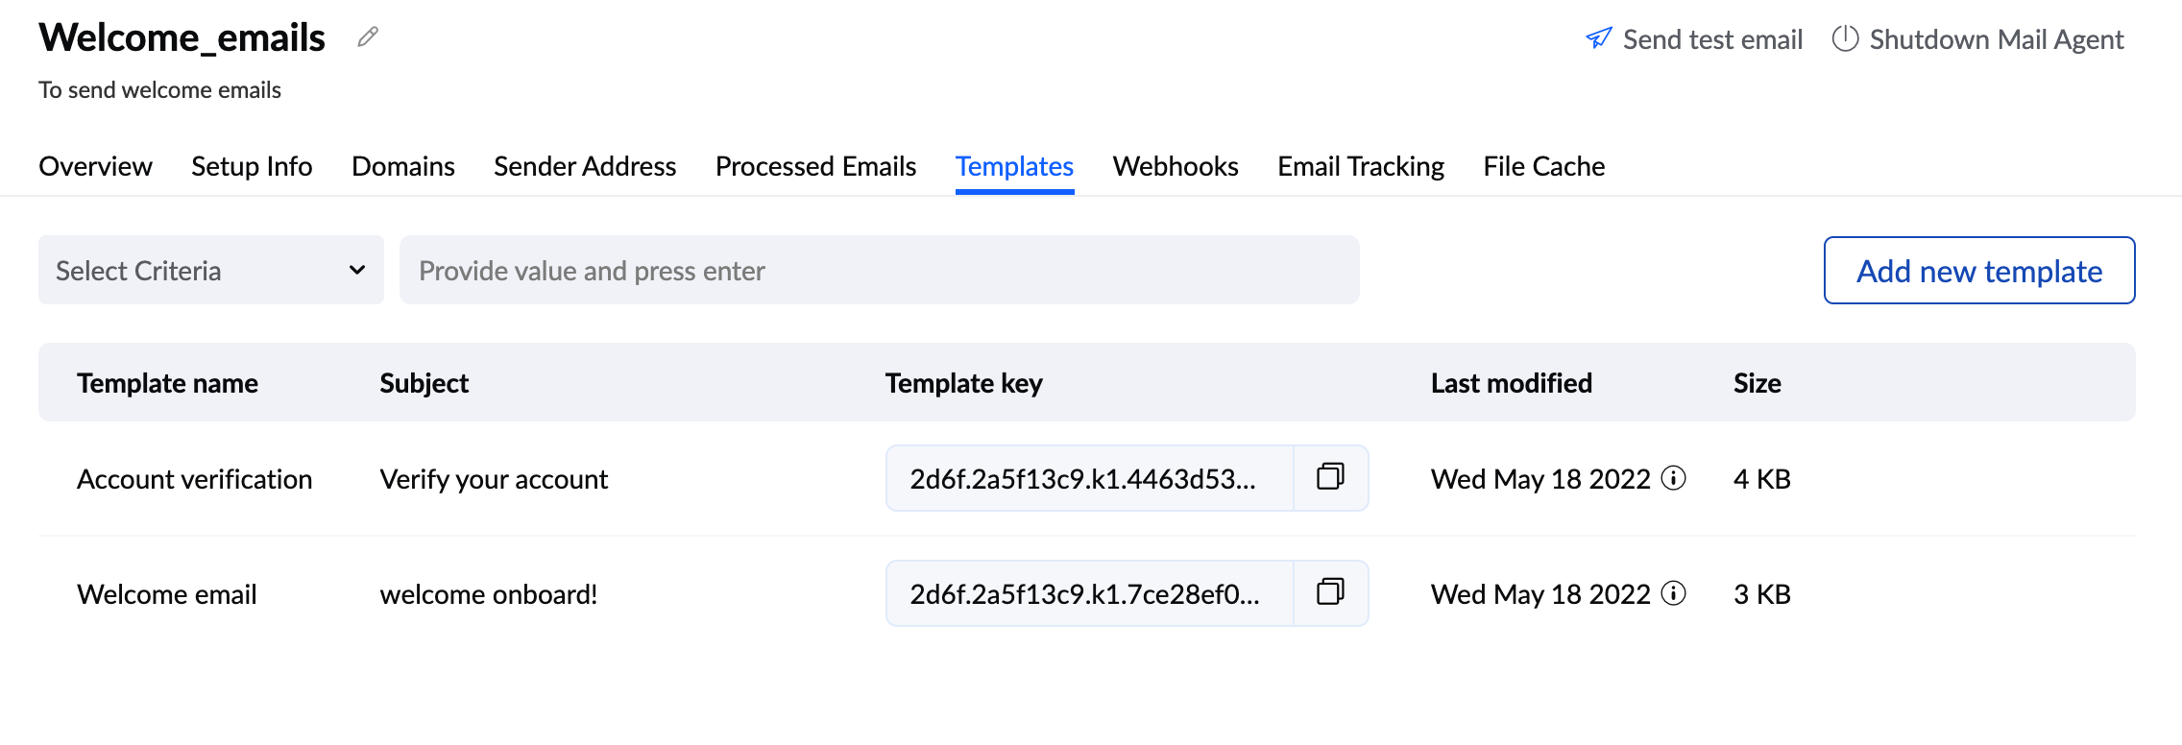Viewport: 2182px width, 745px height.
Task: Copy the Welcome email template key
Action: 1331,592
